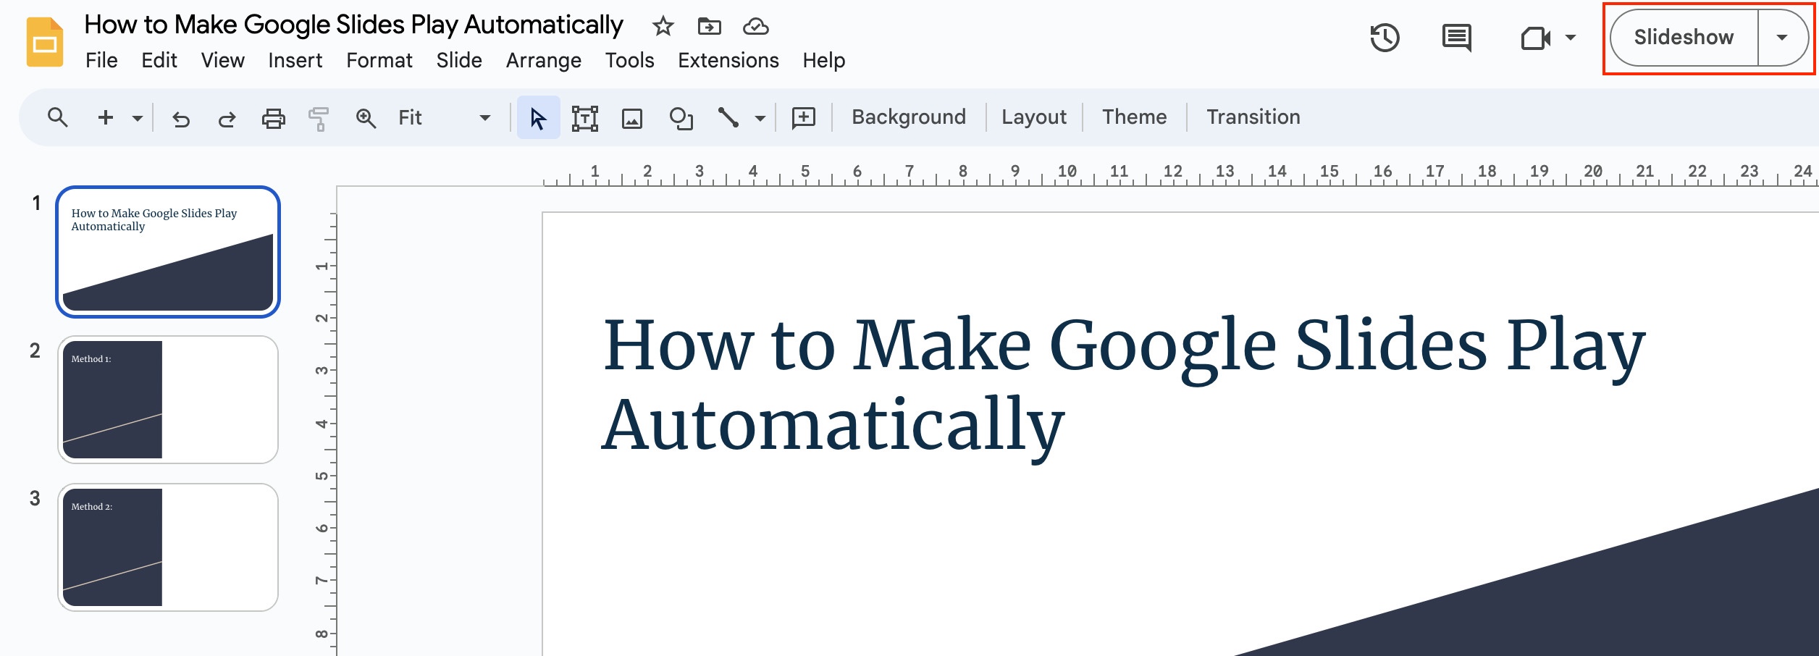Open the Insert menu

[x=295, y=60]
